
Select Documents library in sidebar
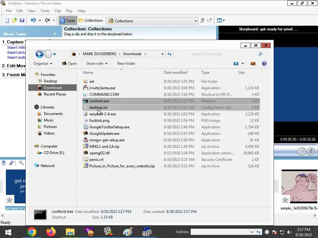(53, 114)
